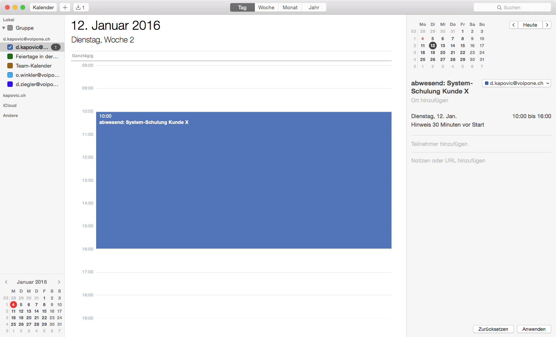Viewport: 556px width, 337px height.
Task: Select the System-Schulung Kunde X event block
Action: point(244,180)
